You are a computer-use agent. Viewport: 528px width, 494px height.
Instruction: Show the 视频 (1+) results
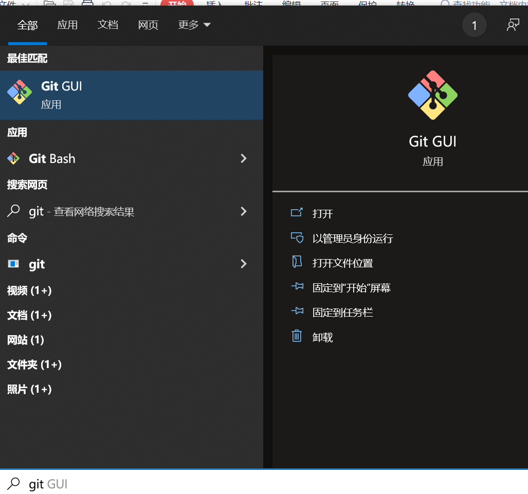pos(29,290)
